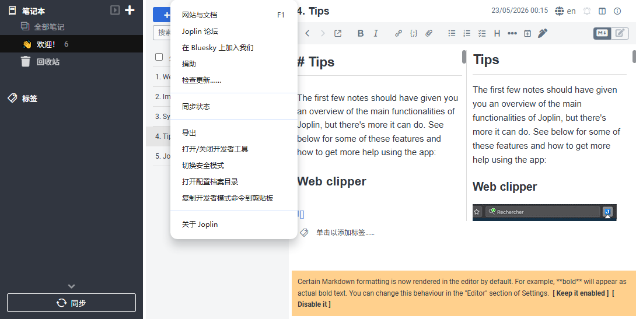Open menu item 网站与文档

[233, 15]
